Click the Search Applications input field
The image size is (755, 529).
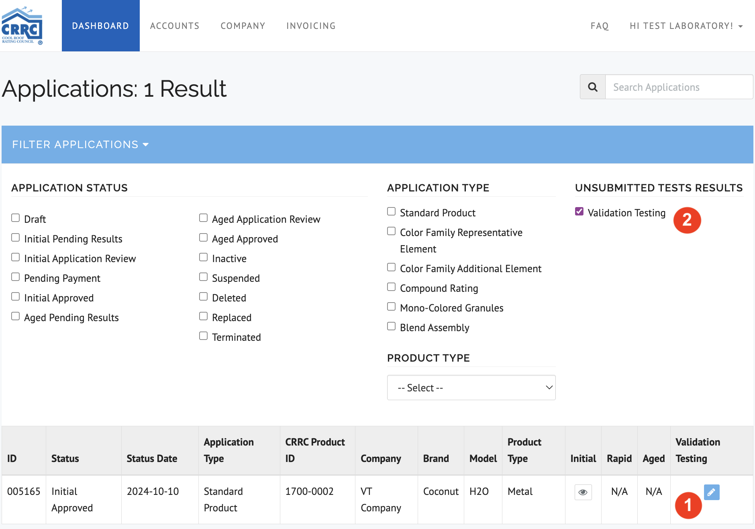click(679, 87)
